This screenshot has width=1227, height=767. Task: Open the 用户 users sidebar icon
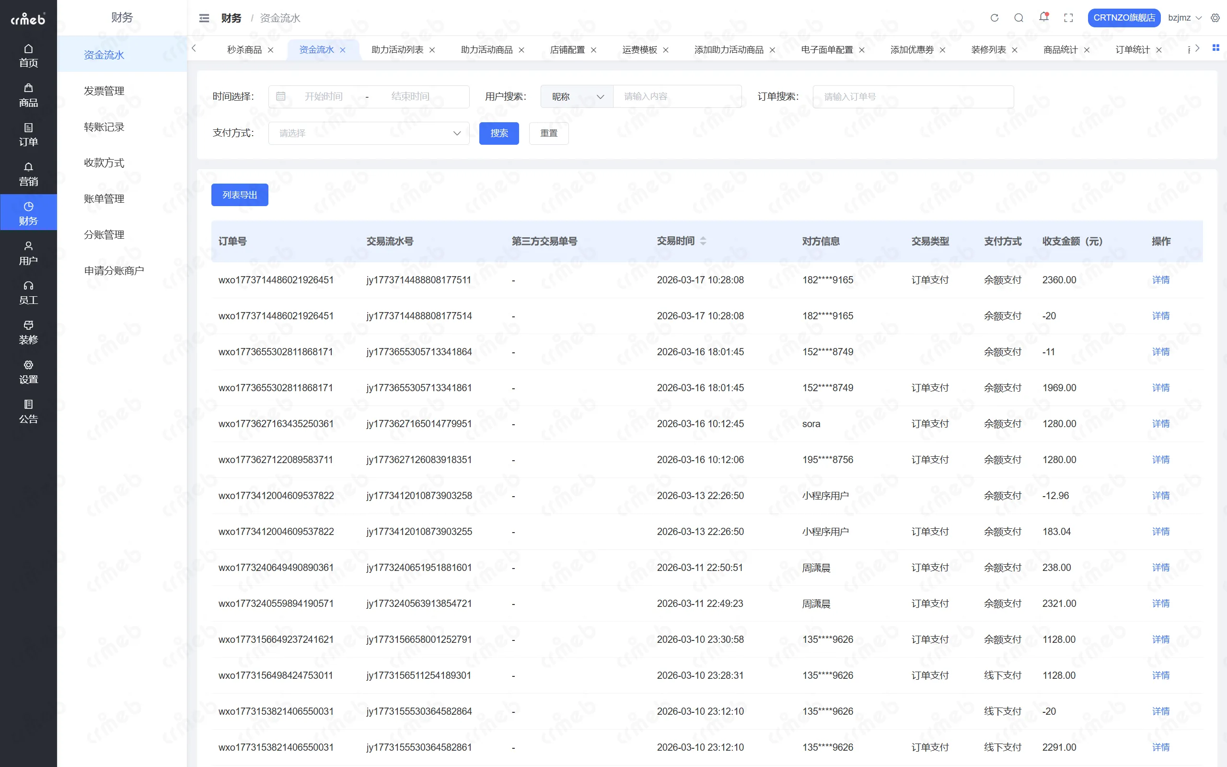coord(28,253)
